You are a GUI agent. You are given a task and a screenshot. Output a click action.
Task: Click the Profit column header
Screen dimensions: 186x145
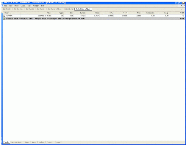177,13
